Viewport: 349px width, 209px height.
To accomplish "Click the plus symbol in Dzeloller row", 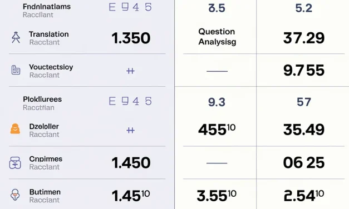I will [x=130, y=130].
